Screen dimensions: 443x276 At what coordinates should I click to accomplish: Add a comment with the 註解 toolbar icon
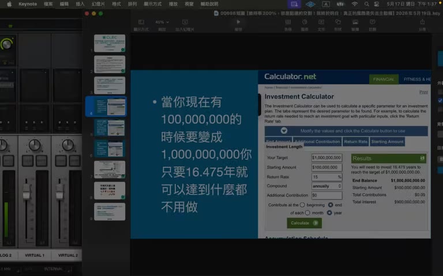[373, 22]
